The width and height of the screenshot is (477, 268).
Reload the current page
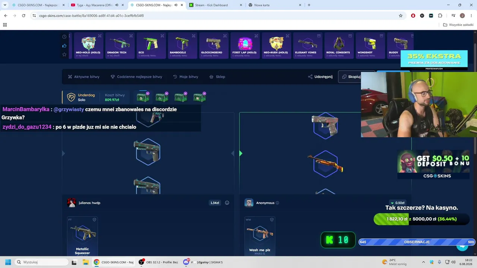point(23,16)
